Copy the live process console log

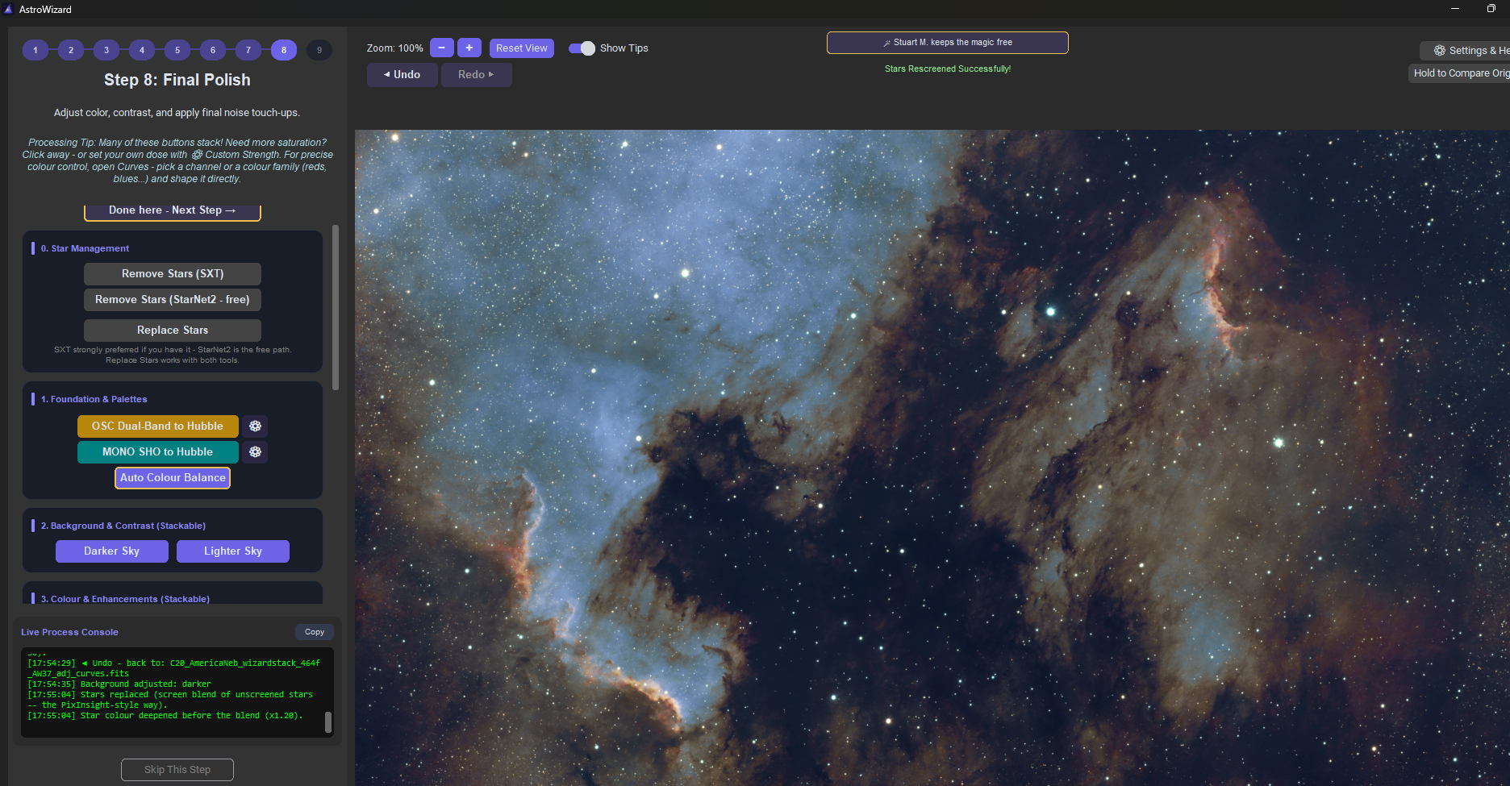315,632
